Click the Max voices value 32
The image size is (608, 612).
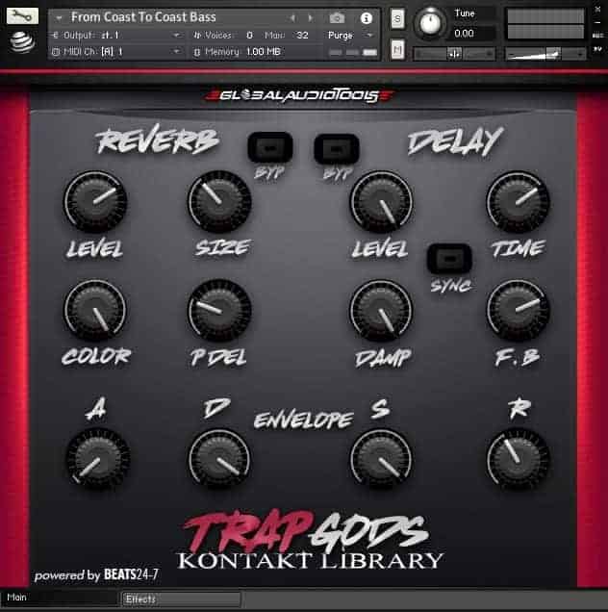(302, 36)
